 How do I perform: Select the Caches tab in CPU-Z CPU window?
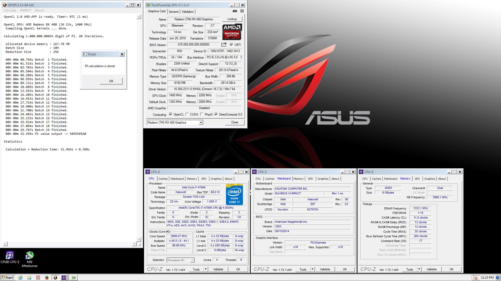tap(163, 179)
